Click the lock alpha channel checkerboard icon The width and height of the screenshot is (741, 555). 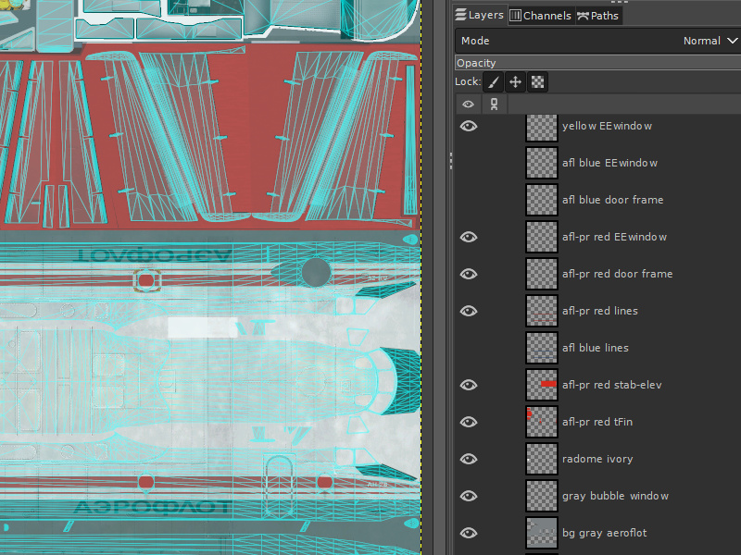pos(537,82)
